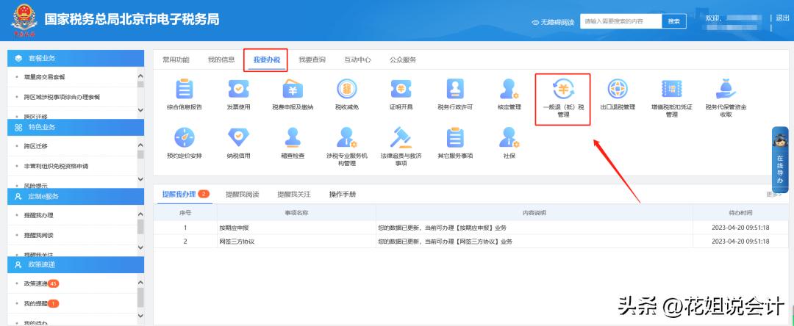Image resolution: width=794 pixels, height=326 pixels.
Task: Click the 无障碍阅读 eye icon
Action: [x=535, y=22]
